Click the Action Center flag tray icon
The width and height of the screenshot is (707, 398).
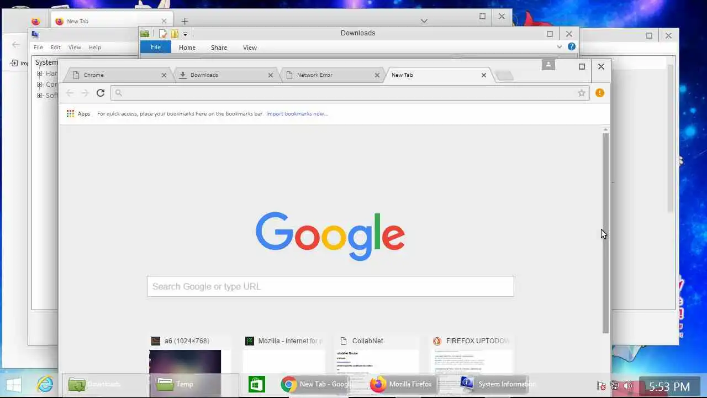click(x=602, y=386)
